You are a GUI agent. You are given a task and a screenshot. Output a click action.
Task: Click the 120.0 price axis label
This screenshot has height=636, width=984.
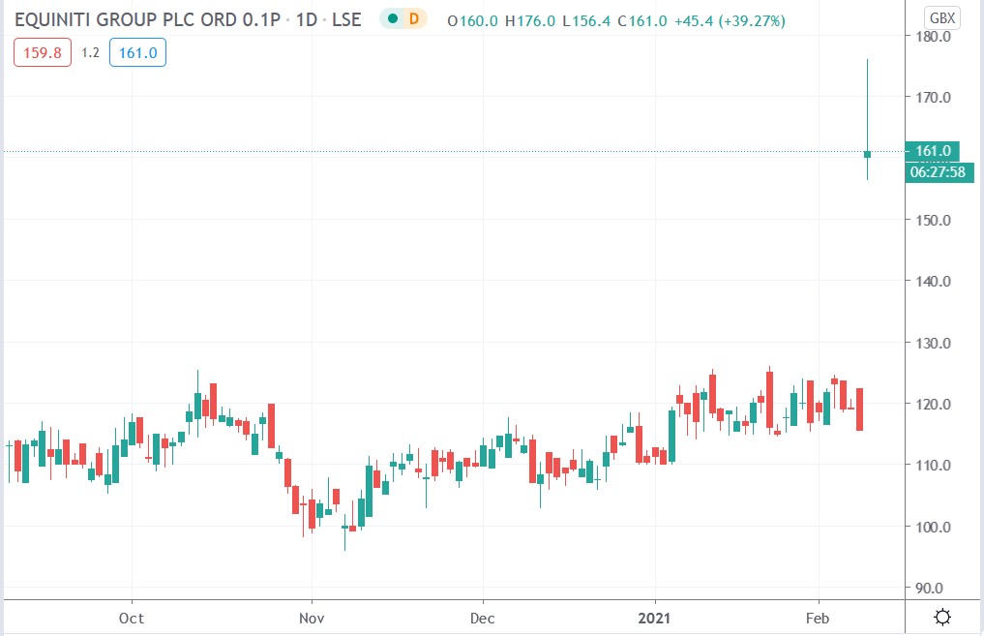(x=933, y=405)
